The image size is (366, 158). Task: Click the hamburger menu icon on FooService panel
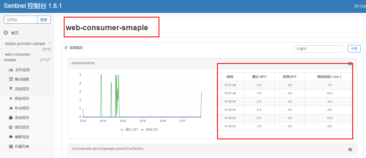[350, 149]
